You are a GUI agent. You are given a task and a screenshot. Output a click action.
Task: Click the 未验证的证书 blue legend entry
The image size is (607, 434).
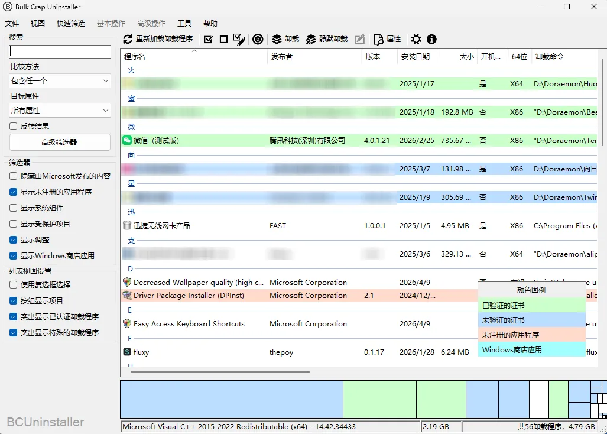tap(531, 320)
